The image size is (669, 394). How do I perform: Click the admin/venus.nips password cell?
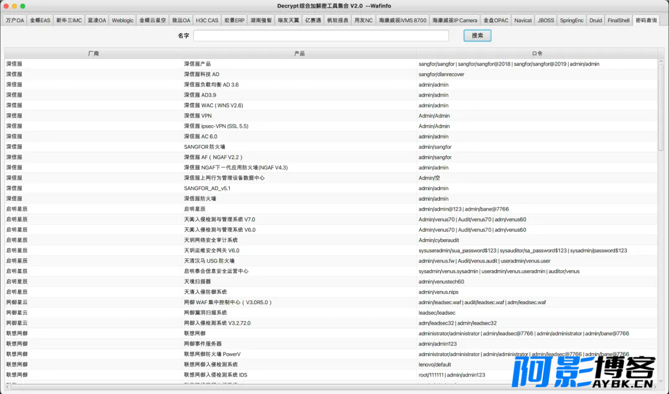click(537, 292)
